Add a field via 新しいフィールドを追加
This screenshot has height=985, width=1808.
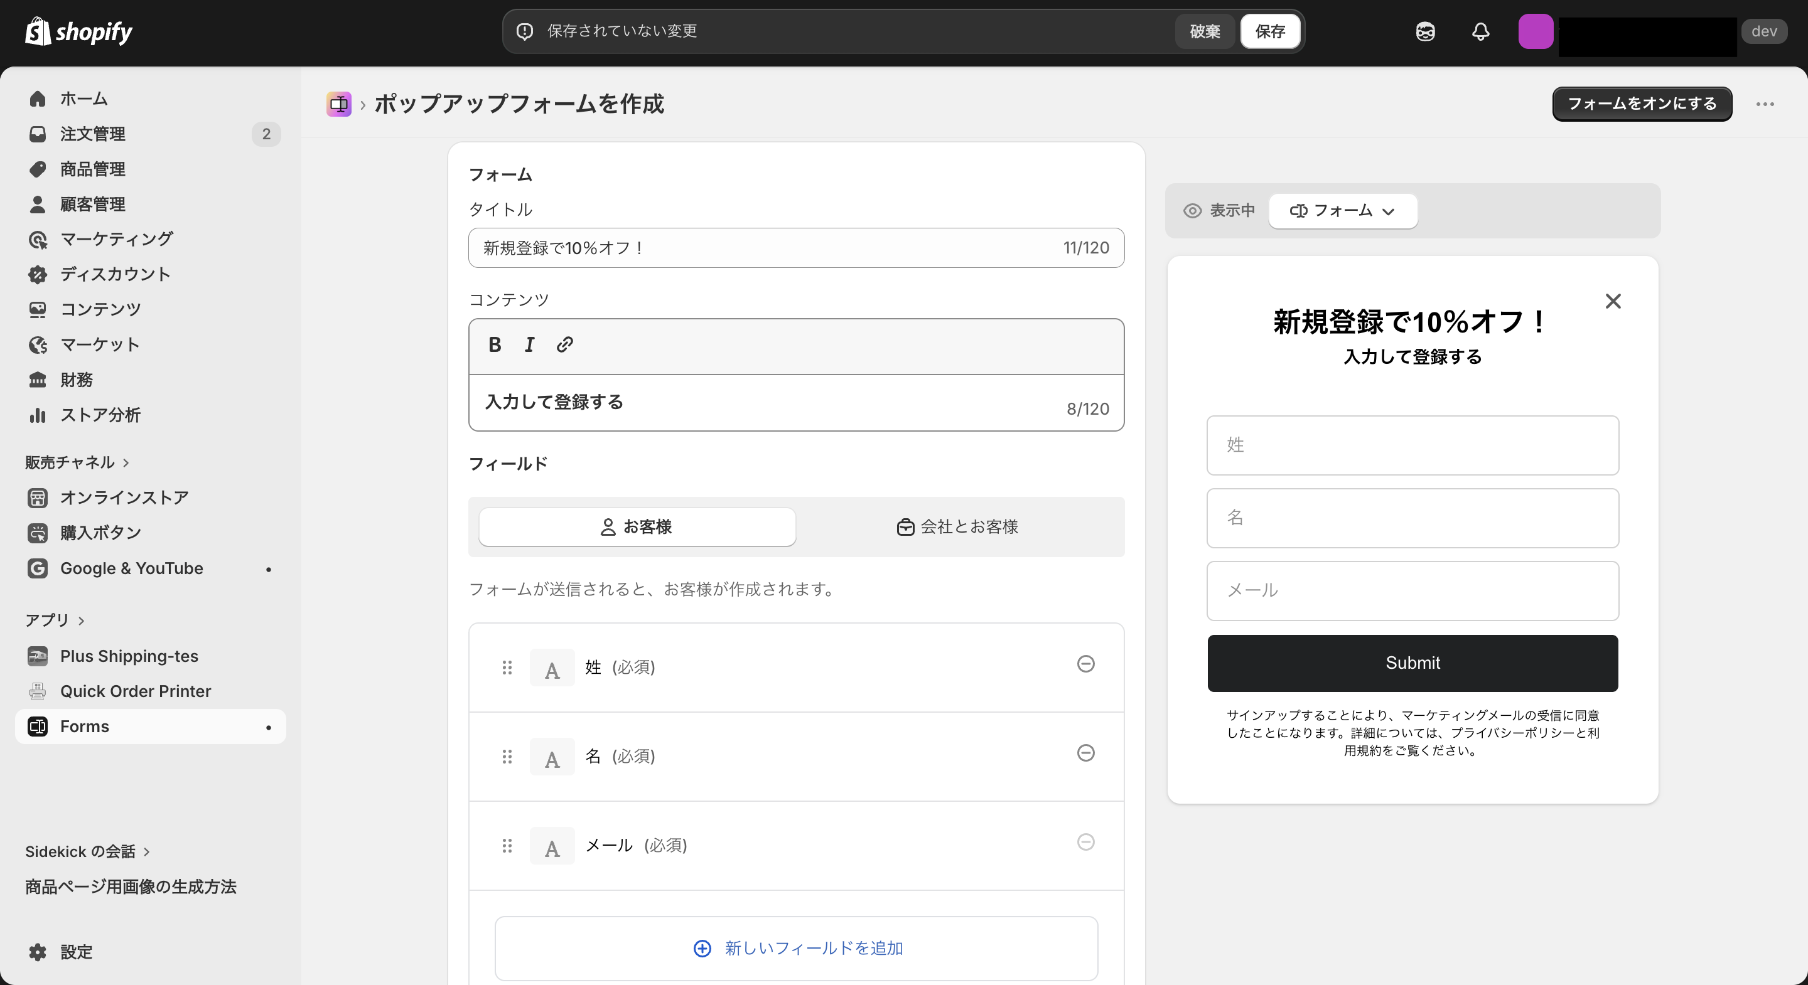pyautogui.click(x=796, y=949)
